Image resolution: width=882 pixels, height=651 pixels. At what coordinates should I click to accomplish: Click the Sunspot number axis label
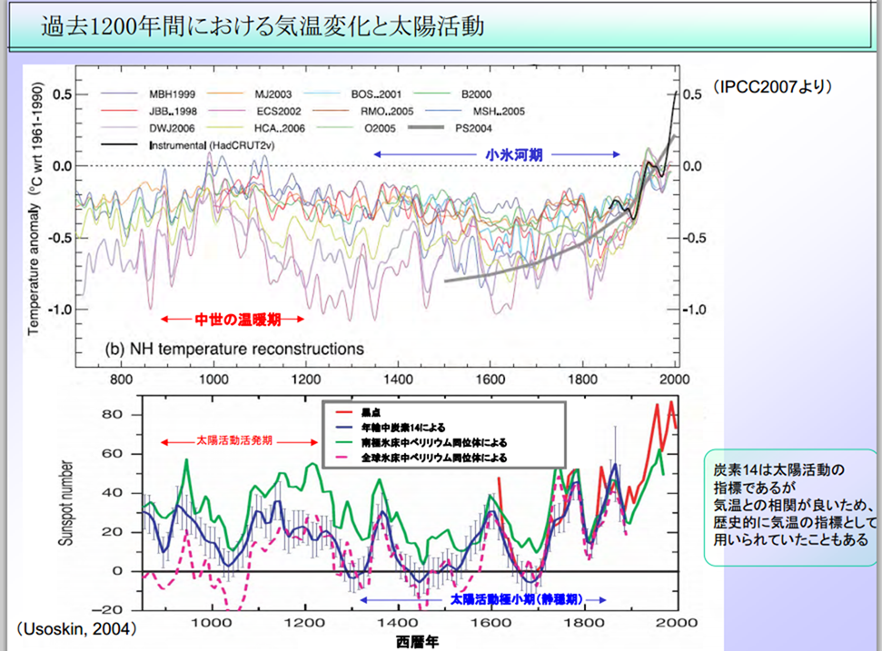tap(65, 503)
